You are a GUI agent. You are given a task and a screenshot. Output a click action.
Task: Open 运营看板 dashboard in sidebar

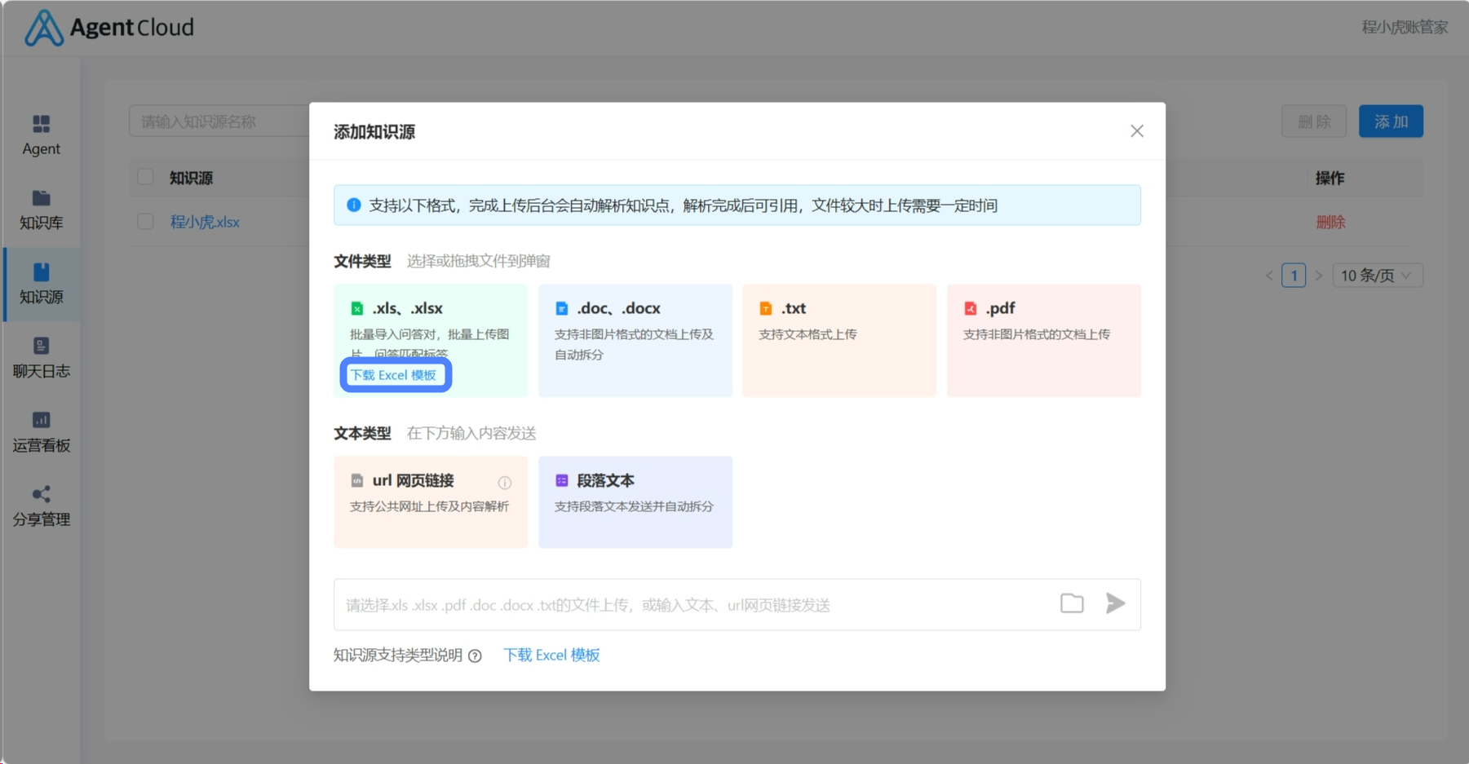(41, 432)
